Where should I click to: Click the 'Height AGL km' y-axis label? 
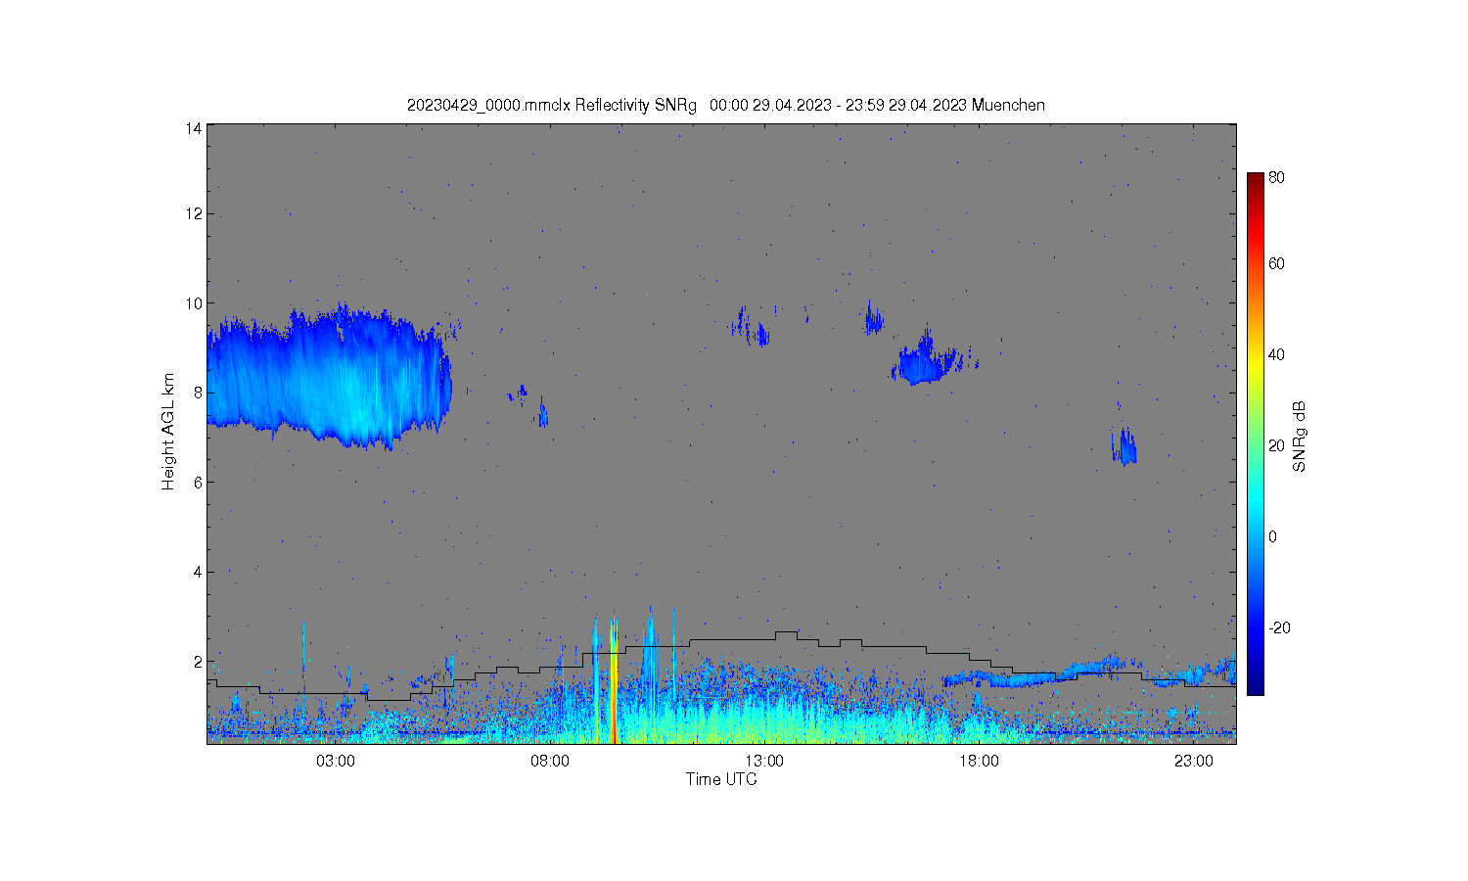168,432
